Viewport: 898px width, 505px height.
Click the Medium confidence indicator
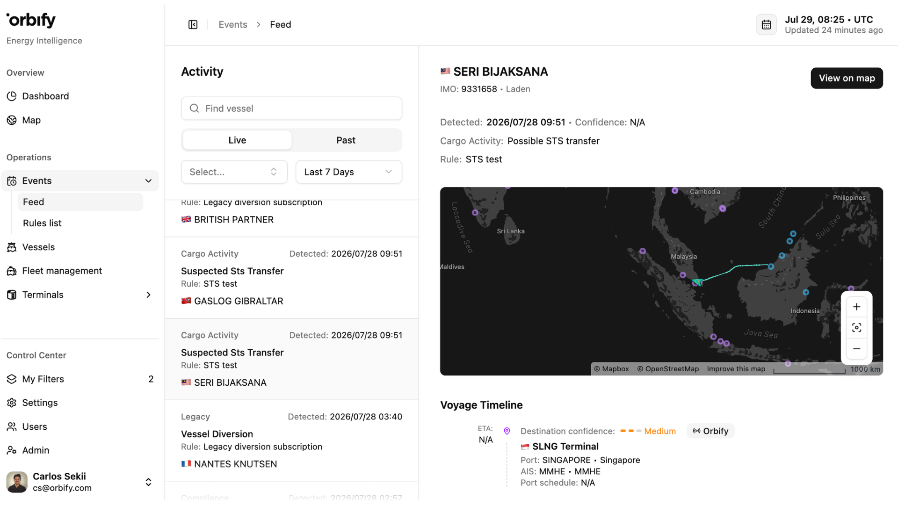click(x=648, y=431)
